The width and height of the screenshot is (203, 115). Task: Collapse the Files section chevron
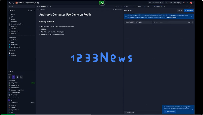pyautogui.click(x=9, y=10)
